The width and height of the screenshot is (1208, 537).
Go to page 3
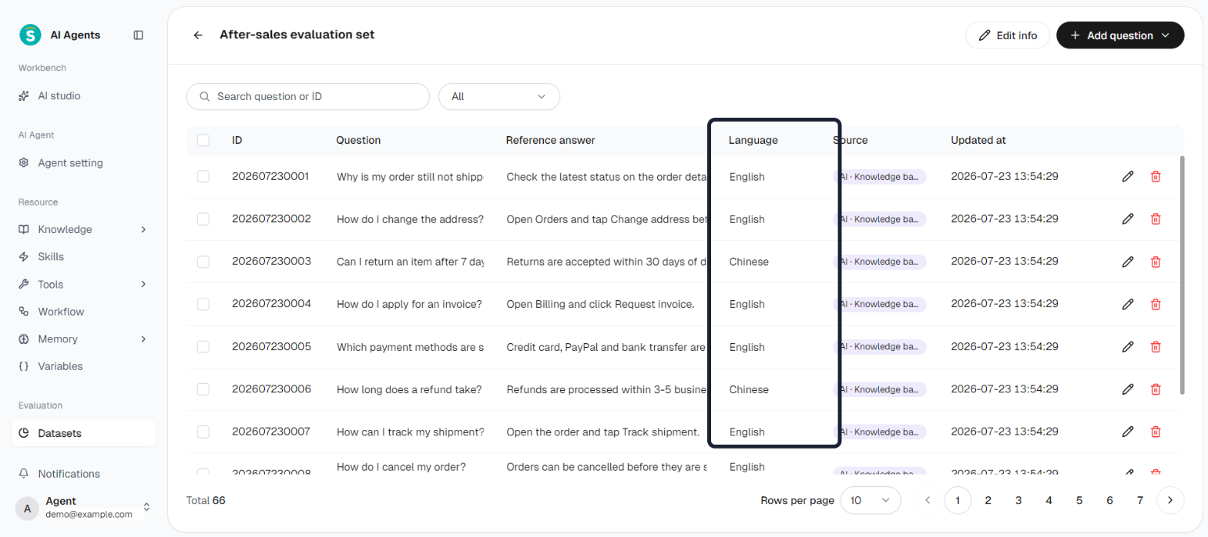click(x=1018, y=500)
